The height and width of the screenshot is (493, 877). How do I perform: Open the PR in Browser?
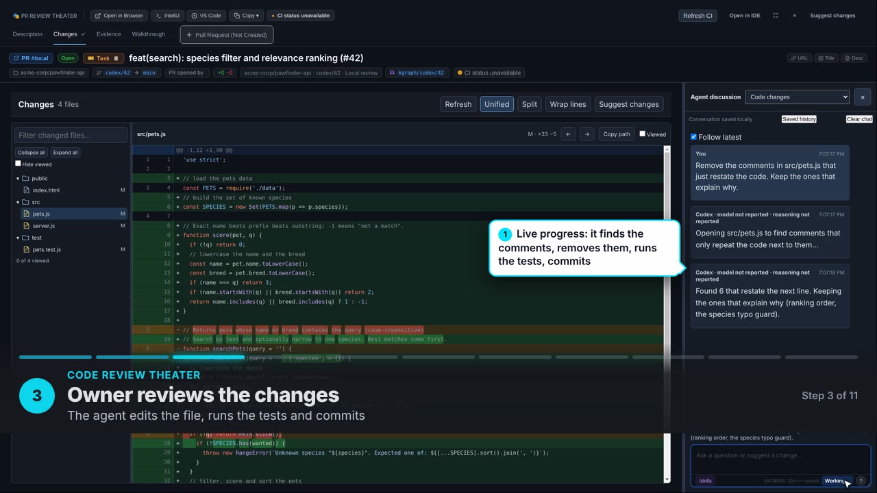[x=119, y=15]
